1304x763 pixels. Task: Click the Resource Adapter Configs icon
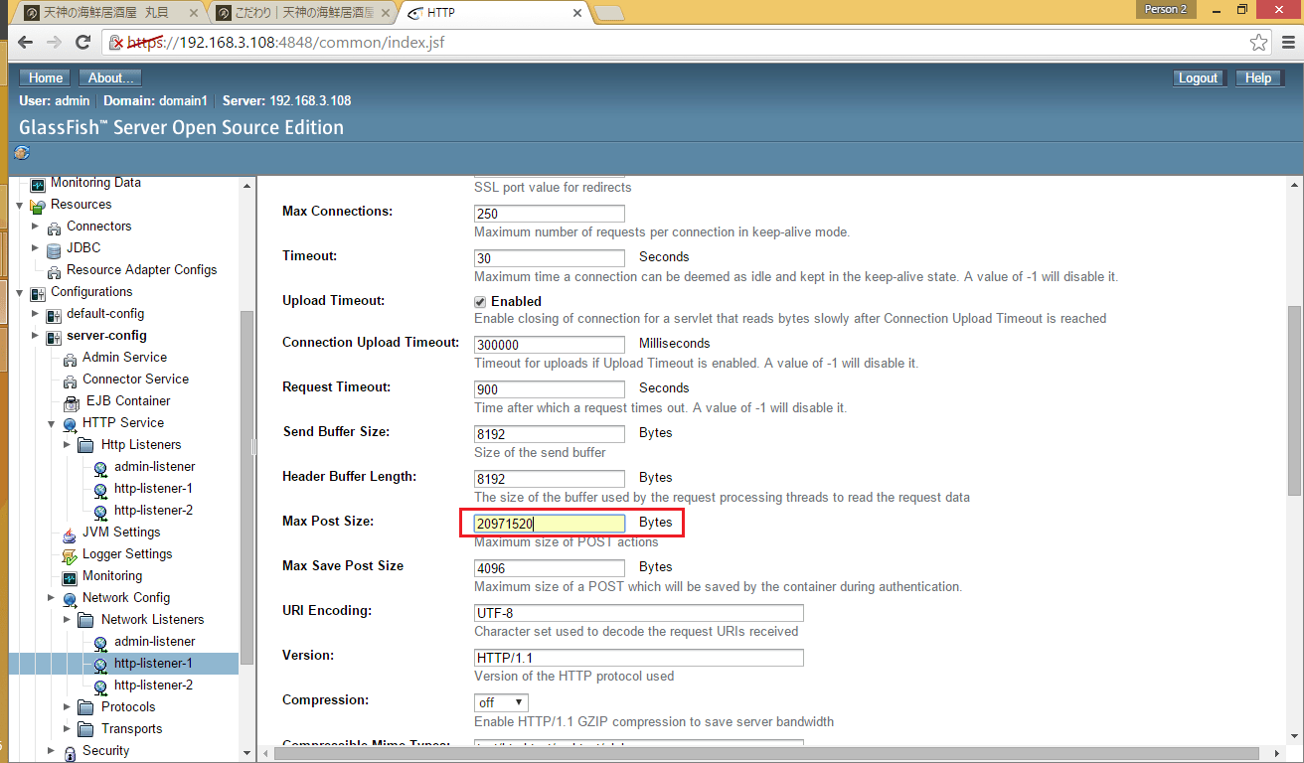point(54,271)
